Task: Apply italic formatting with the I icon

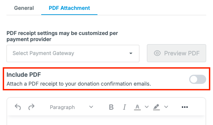Action: tap(124, 107)
